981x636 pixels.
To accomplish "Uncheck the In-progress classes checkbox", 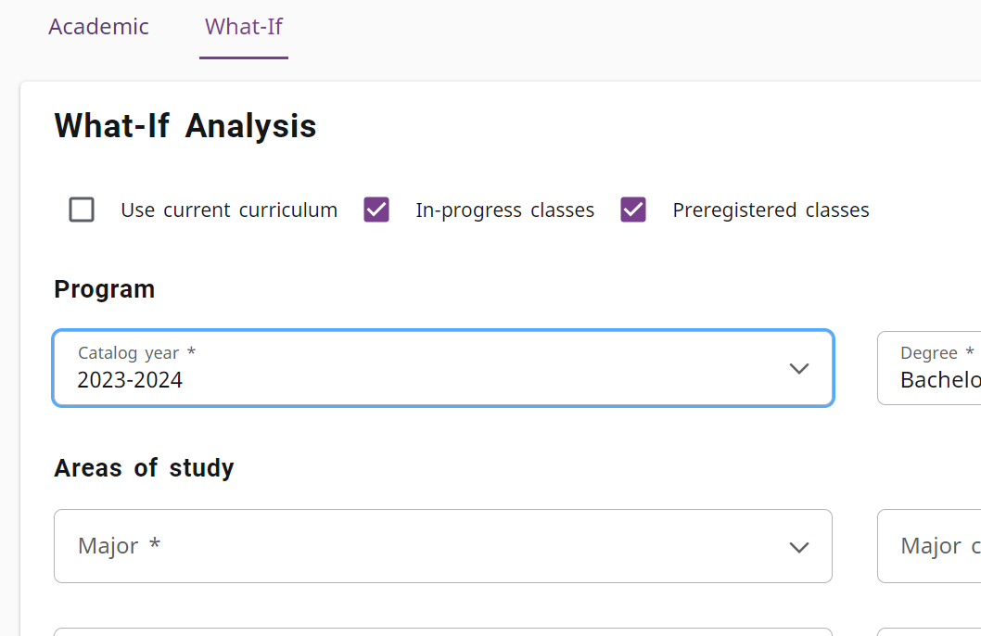I will 376,210.
